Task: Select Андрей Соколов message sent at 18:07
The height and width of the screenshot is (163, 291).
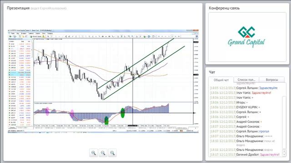Action: (x=236, y=127)
